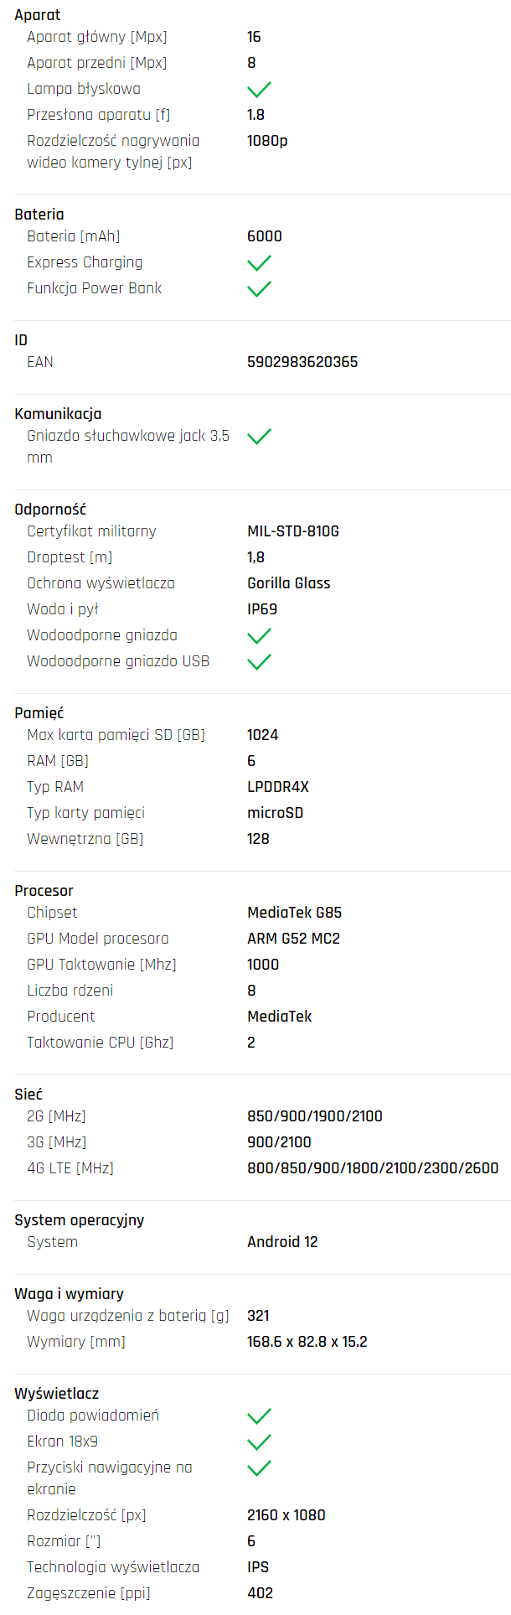Click the Android 12 system value
The height and width of the screenshot is (1615, 511).
pos(282,1242)
